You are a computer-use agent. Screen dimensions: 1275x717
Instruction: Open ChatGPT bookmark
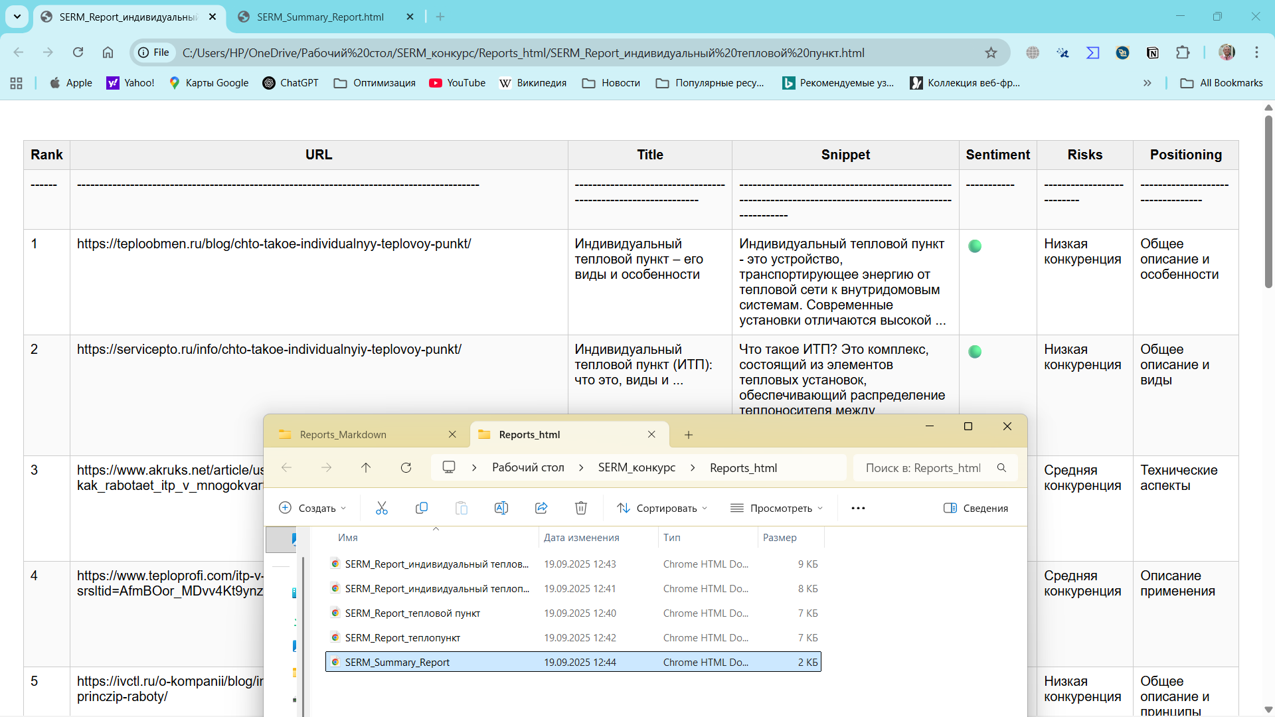[291, 83]
